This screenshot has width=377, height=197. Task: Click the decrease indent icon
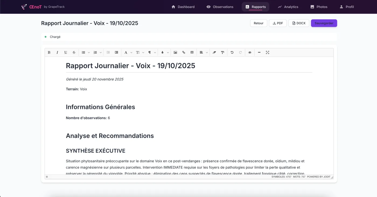tap(108, 53)
